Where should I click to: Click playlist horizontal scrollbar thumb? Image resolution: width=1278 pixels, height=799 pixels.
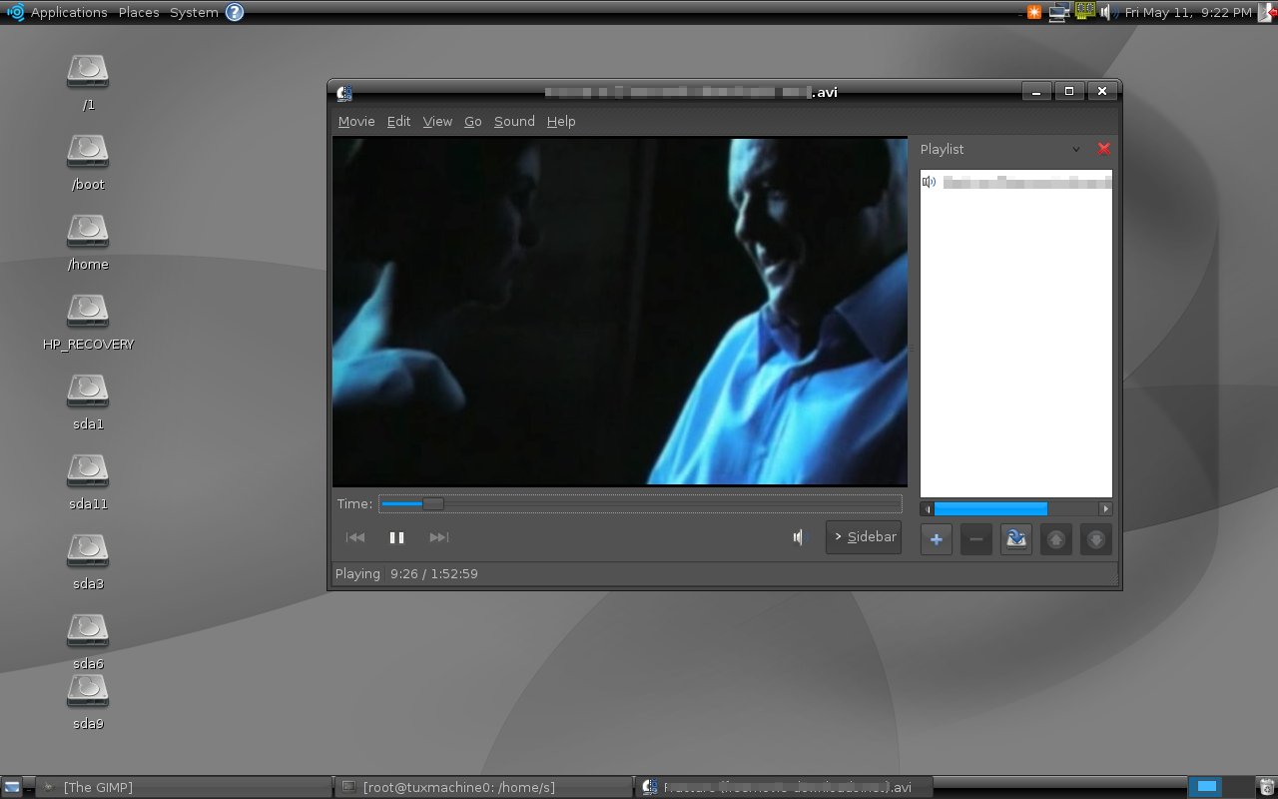tap(990, 508)
